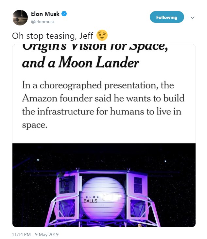Click the summary line "In a choreographed presentation"
The width and height of the screenshot is (207, 239).
tap(98, 85)
